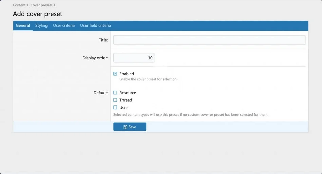Click the Display order number field

click(134, 58)
